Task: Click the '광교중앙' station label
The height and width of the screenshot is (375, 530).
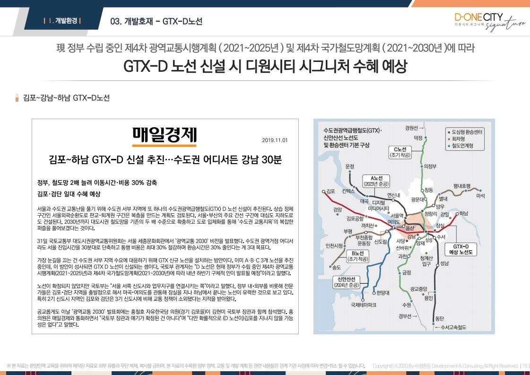Action: 418,289
